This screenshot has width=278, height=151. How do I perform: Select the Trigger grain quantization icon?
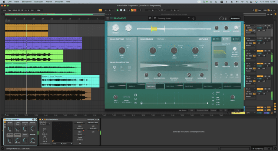[x=122, y=67]
